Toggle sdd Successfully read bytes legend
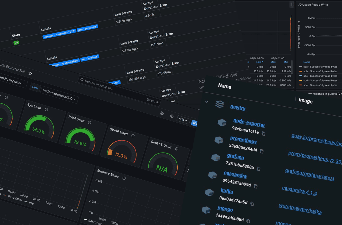Screen dimensions: 342x225 click(318, 81)
